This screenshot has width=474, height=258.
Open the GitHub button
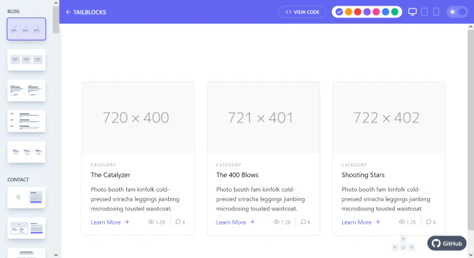[x=447, y=243]
